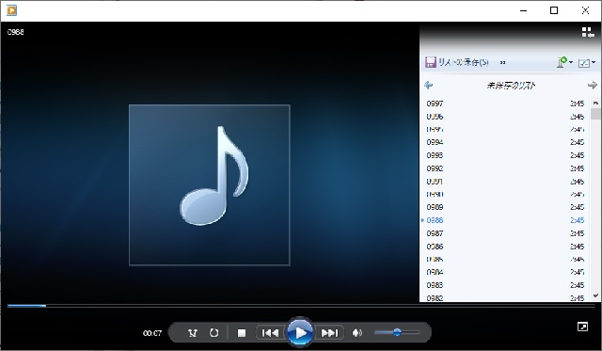Select track 0989 in the playlist
Image resolution: width=602 pixels, height=351 pixels.
(505, 207)
